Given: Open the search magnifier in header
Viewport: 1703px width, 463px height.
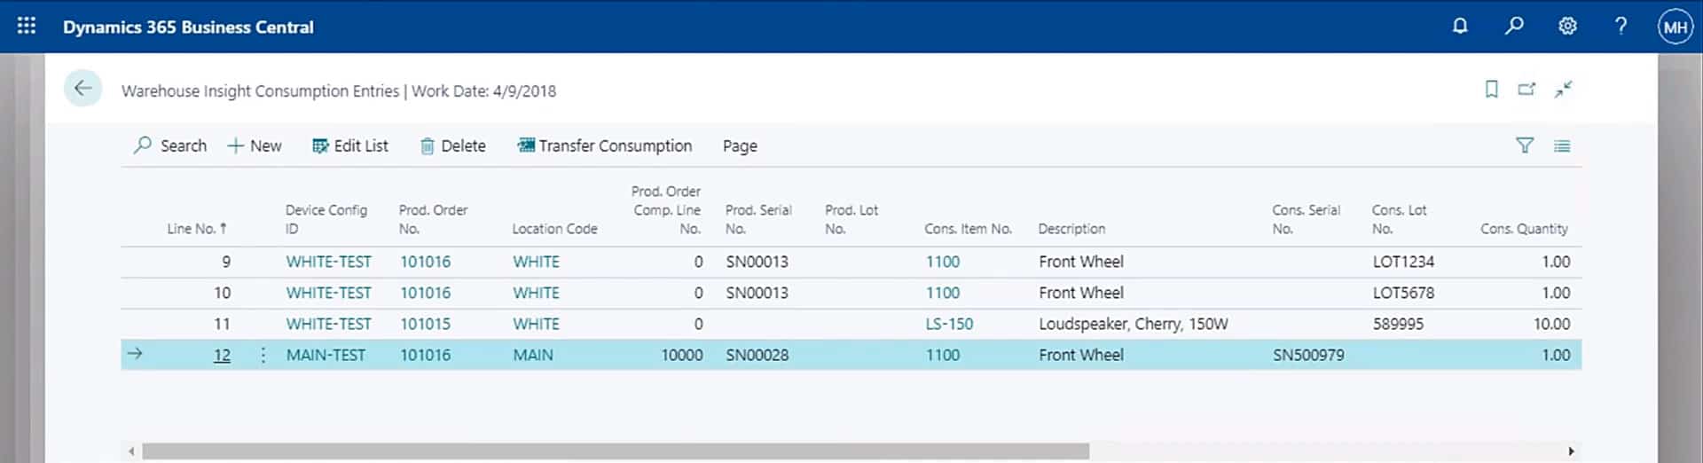Looking at the screenshot, I should [x=1514, y=26].
